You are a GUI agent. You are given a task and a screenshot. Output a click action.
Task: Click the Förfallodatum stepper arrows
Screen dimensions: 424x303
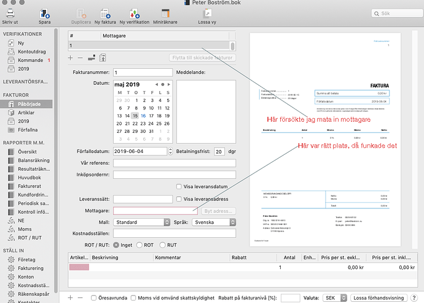170,151
